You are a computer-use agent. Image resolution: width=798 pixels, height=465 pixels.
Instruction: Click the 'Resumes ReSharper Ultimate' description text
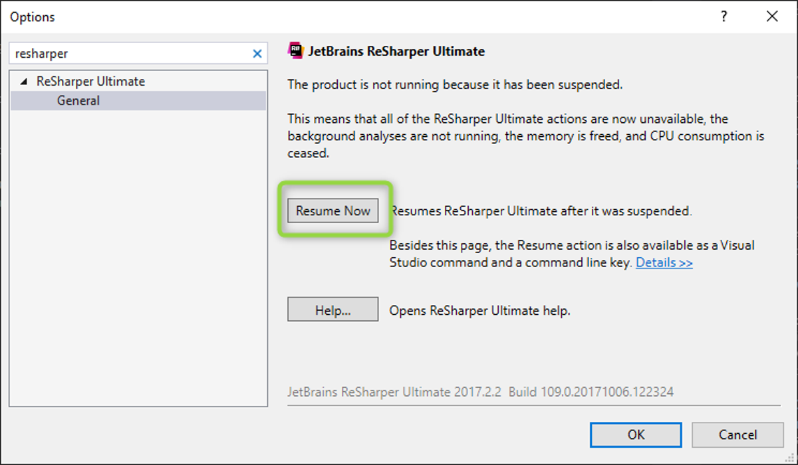tap(541, 211)
